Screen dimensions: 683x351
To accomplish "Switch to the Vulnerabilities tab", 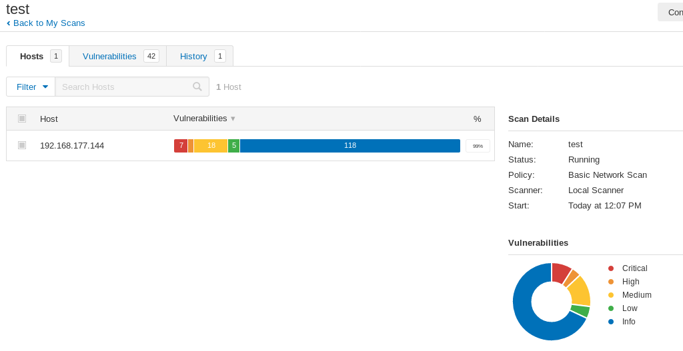I will [109, 56].
